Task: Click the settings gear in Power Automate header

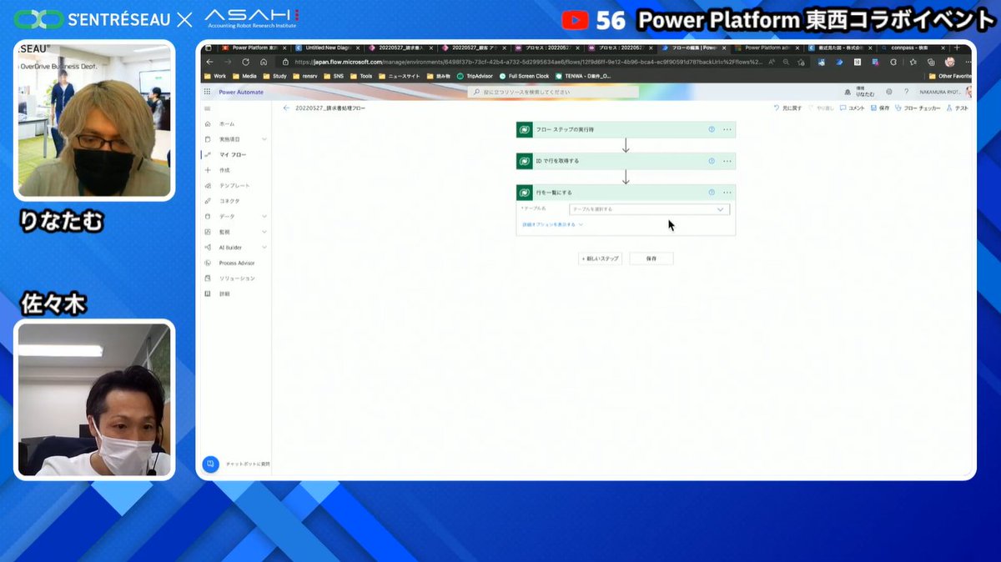Action: click(889, 92)
